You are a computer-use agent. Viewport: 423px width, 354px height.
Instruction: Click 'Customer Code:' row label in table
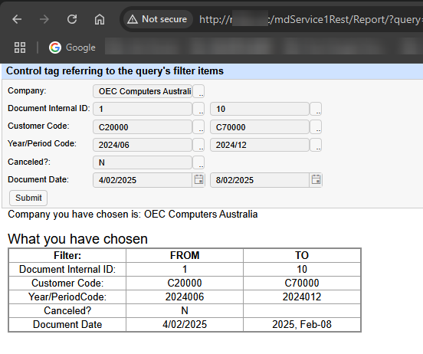[x=67, y=283]
